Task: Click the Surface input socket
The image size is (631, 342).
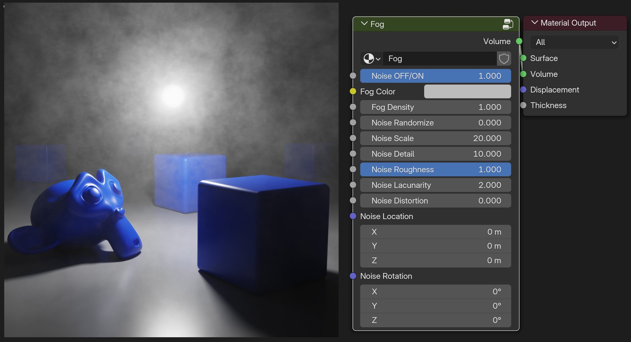Action: [x=523, y=58]
